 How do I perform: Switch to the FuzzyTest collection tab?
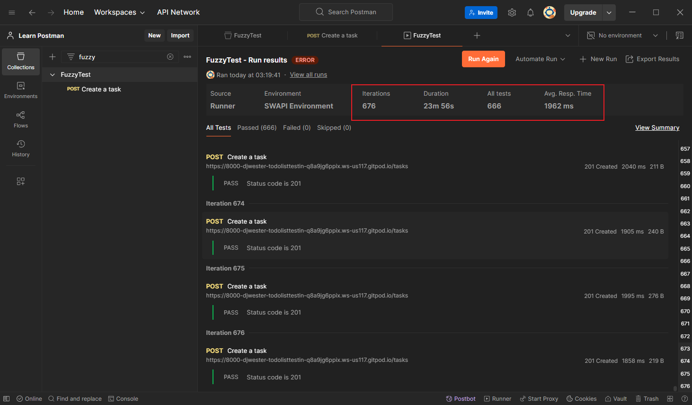pos(243,36)
